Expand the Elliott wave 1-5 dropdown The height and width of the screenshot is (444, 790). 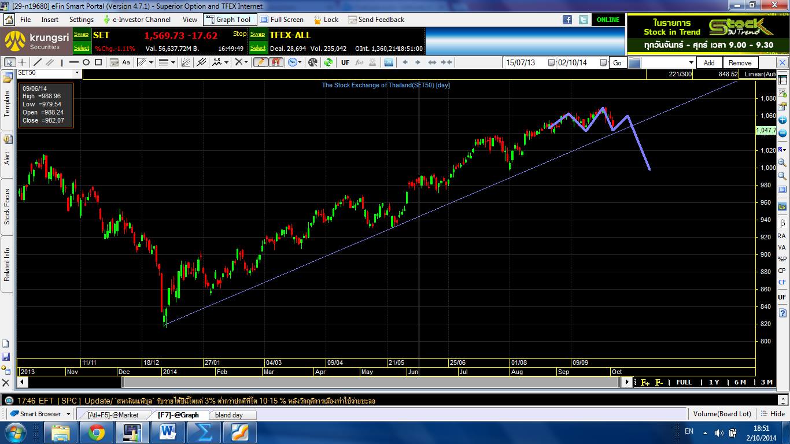226,62
